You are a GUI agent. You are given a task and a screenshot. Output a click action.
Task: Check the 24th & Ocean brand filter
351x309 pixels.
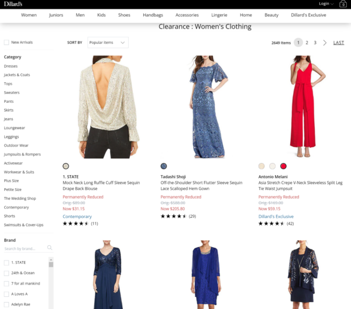pos(6,273)
